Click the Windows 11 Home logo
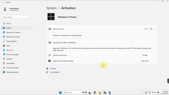 coord(51,17)
